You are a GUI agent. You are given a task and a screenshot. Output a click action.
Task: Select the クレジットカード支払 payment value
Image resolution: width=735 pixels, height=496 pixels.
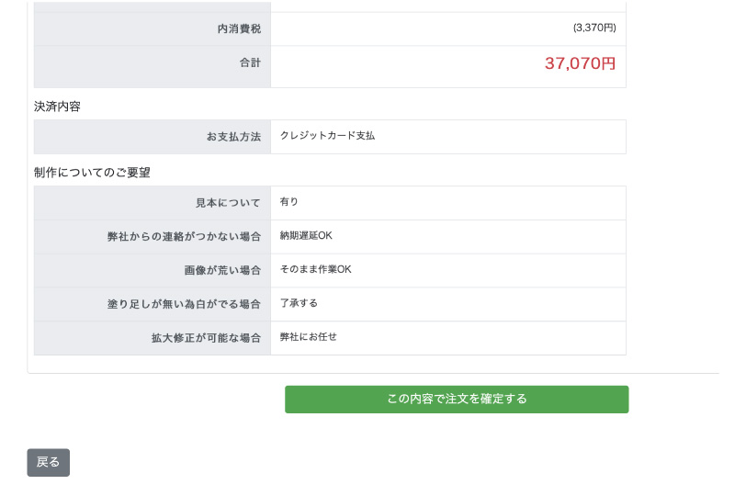[x=327, y=136]
